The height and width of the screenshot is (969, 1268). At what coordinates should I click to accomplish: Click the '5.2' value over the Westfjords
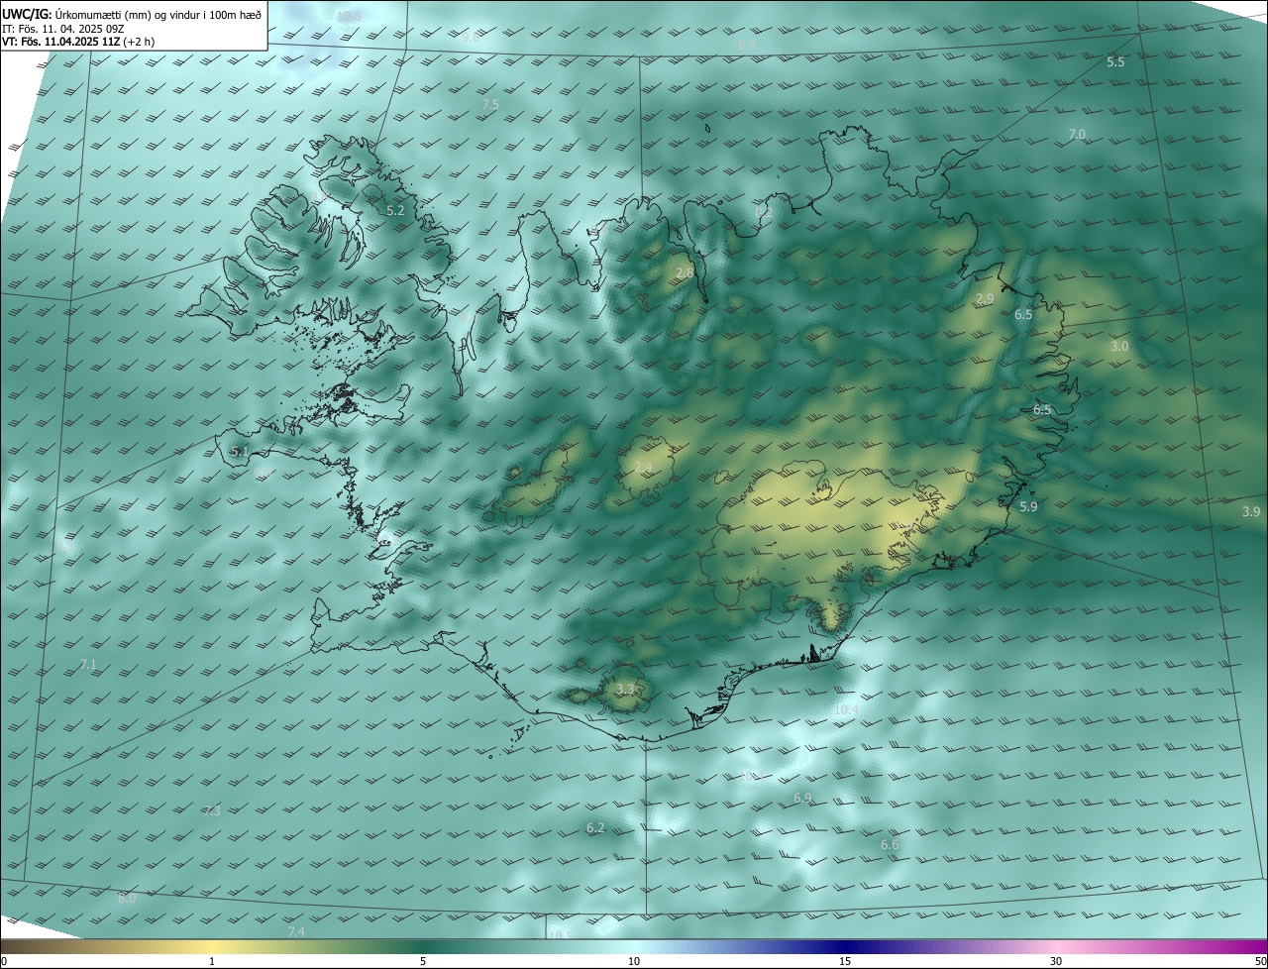pos(395,211)
